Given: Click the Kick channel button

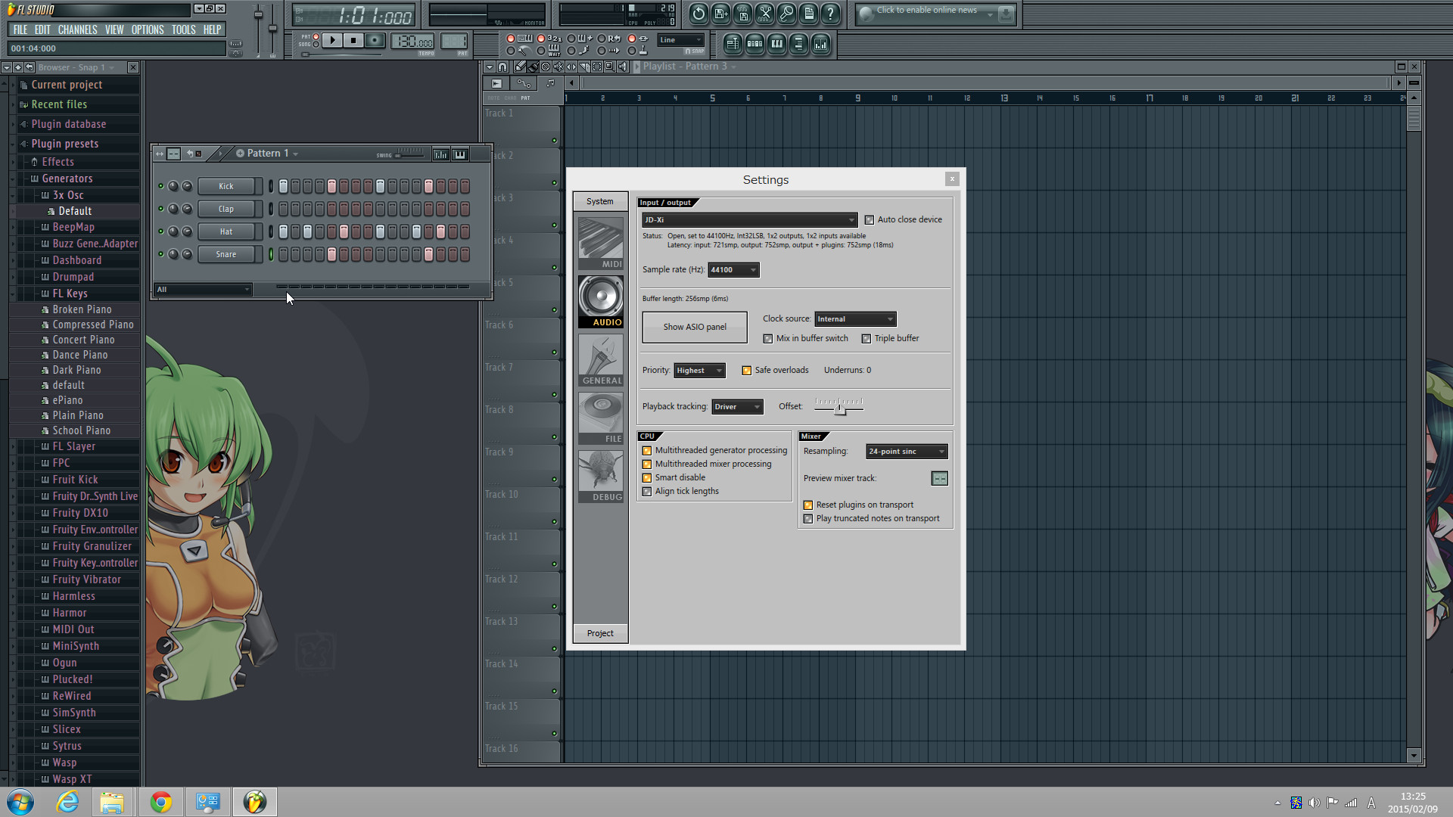Looking at the screenshot, I should coord(226,186).
